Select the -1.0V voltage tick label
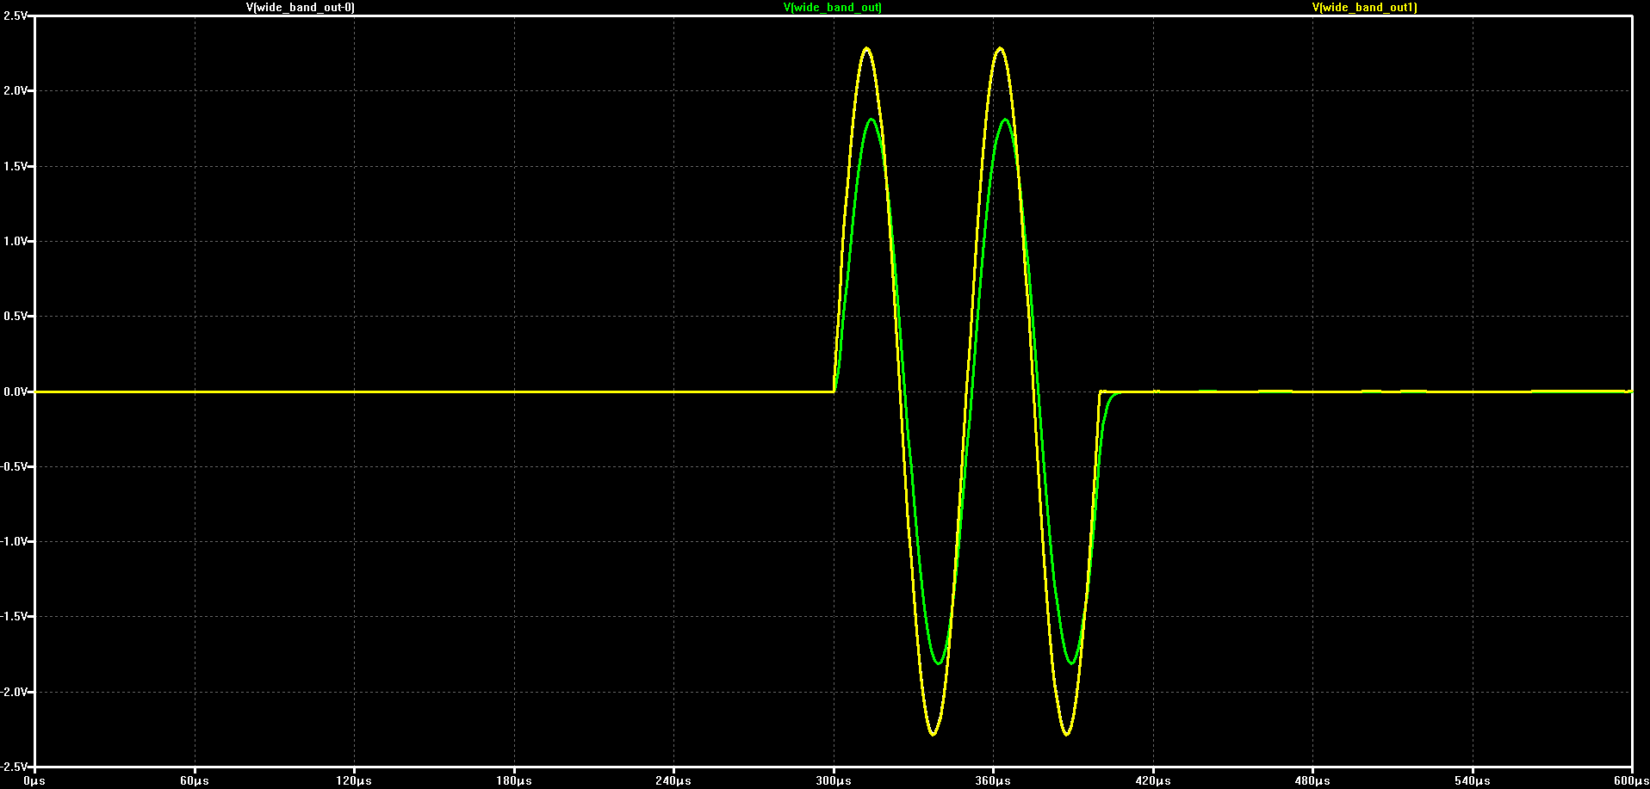The width and height of the screenshot is (1650, 789). pos(14,542)
